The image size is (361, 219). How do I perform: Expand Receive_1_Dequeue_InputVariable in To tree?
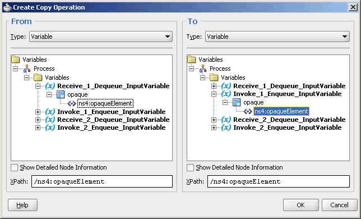214,86
